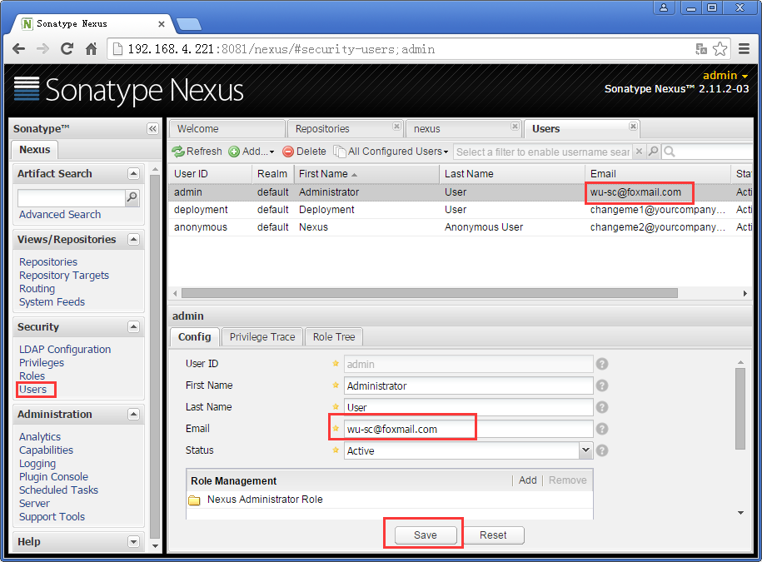Open the Status dropdown arrow
The height and width of the screenshot is (562, 762).
585,450
